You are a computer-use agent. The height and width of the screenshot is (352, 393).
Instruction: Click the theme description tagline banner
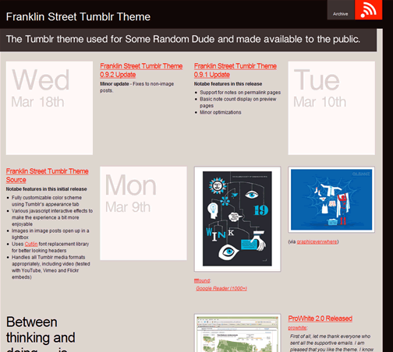[188, 40]
